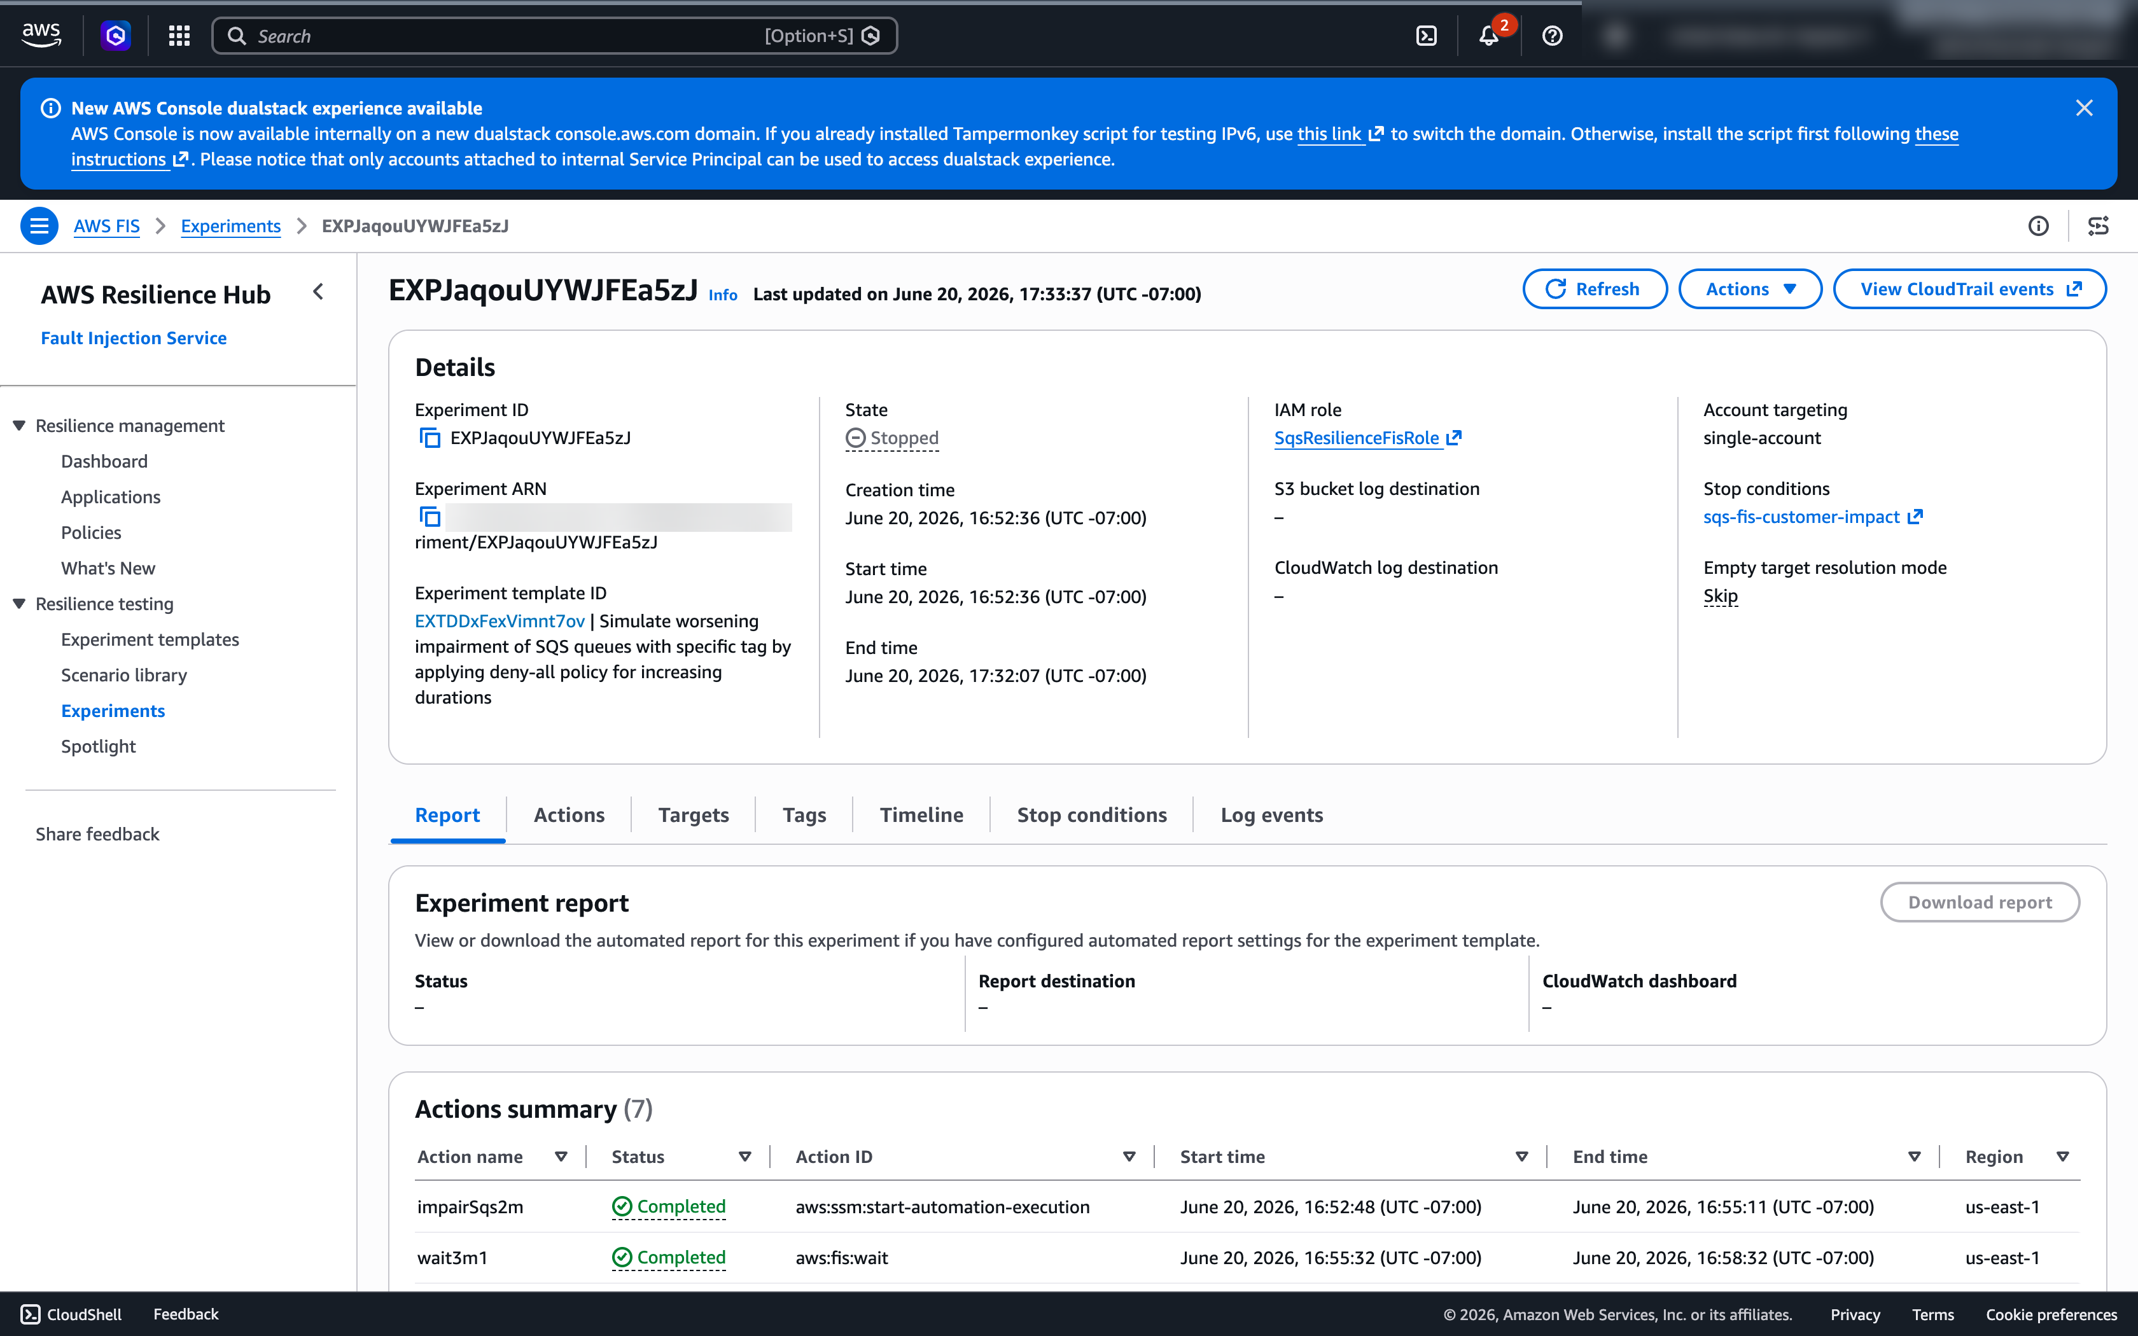Viewport: 2138px width, 1336px height.
Task: Click Completed status for wait3m1
Action: (669, 1257)
